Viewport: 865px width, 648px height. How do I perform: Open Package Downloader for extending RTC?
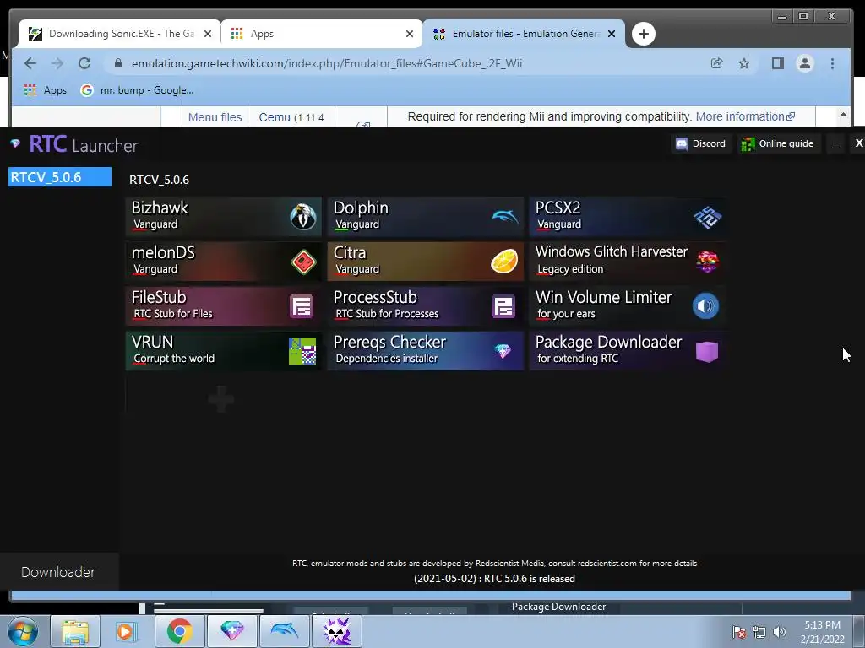(x=628, y=350)
